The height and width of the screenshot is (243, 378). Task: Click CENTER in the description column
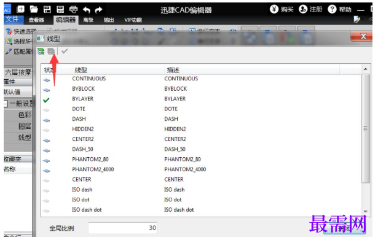click(174, 180)
